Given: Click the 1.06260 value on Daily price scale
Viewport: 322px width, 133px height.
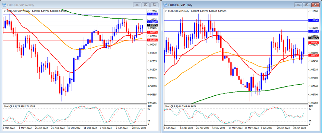Looking at the screenshot, I should [x=313, y=103].
